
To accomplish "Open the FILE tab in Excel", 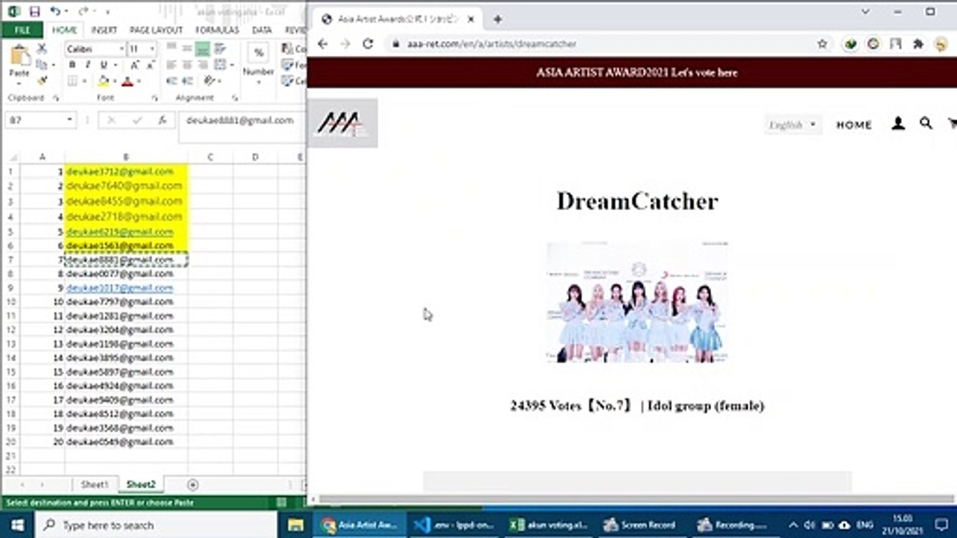I will [x=22, y=30].
